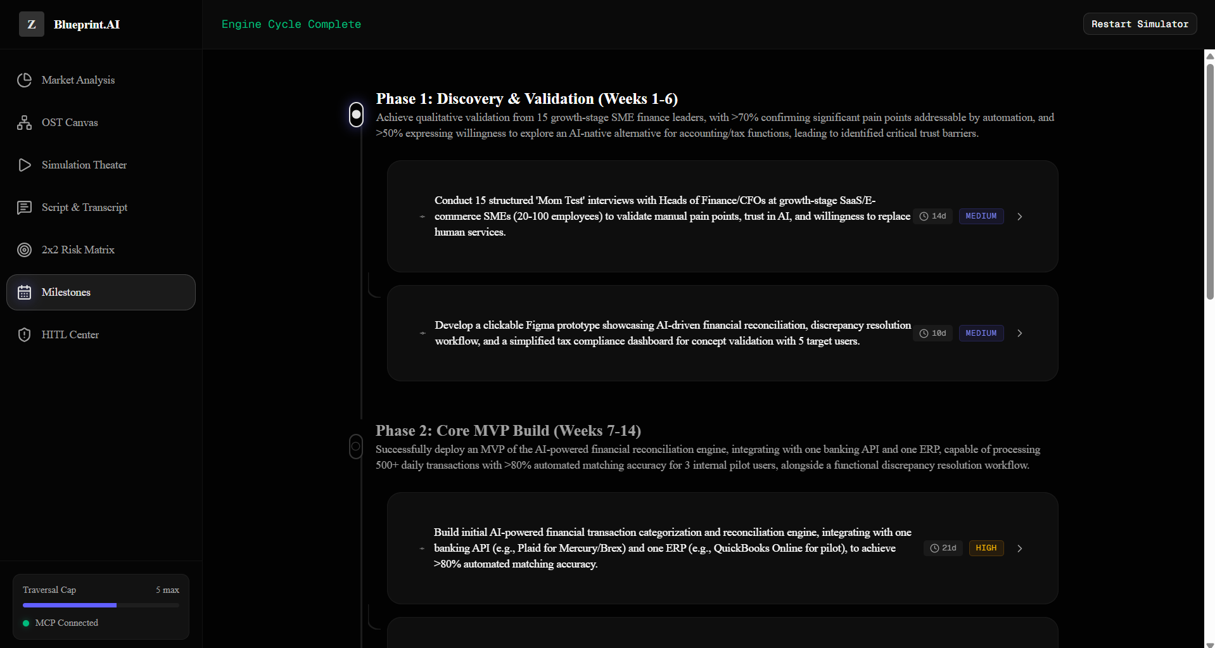
Task: Click the 2x2 Risk Matrix target icon
Action: [x=24, y=250]
